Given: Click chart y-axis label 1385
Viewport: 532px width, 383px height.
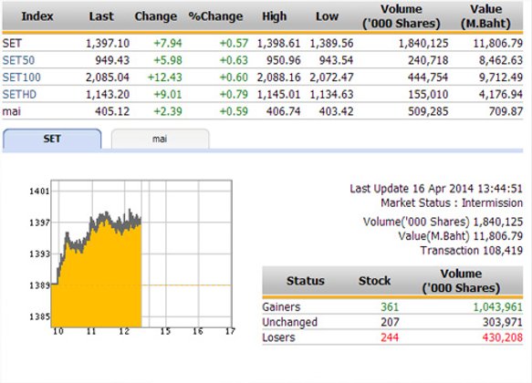Looking at the screenshot, I should [x=39, y=317].
